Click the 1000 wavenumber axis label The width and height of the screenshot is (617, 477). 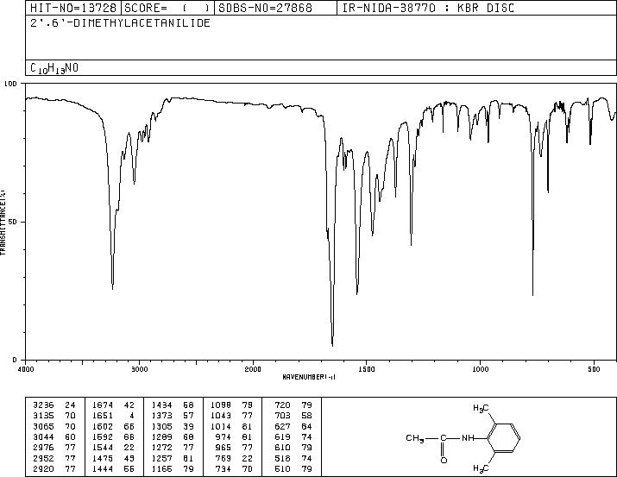point(480,369)
